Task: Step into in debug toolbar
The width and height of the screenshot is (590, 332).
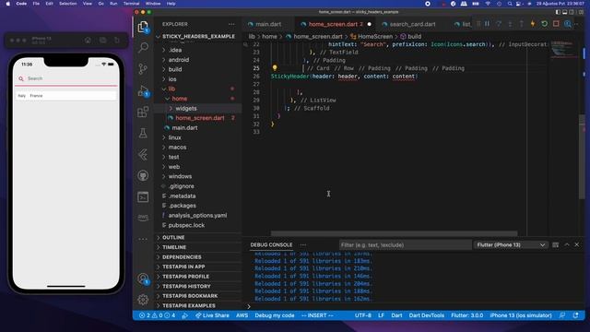Action: coord(510,24)
